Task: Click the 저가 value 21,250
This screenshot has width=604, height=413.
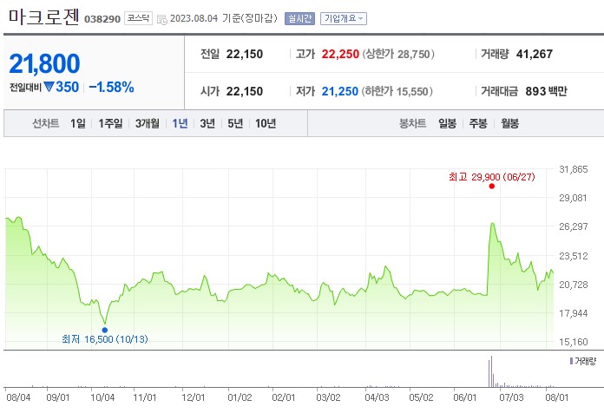Action: [340, 91]
